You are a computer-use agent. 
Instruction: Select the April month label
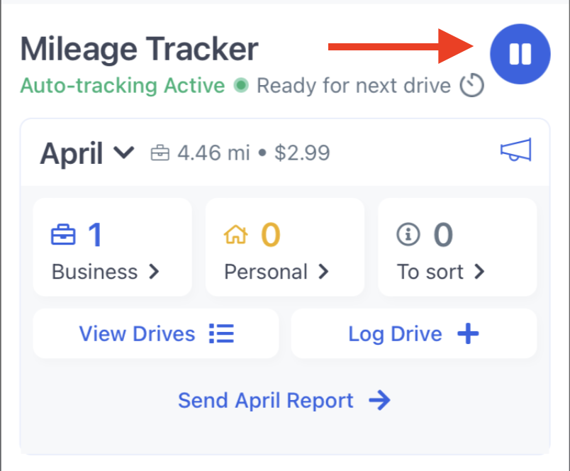(x=71, y=153)
